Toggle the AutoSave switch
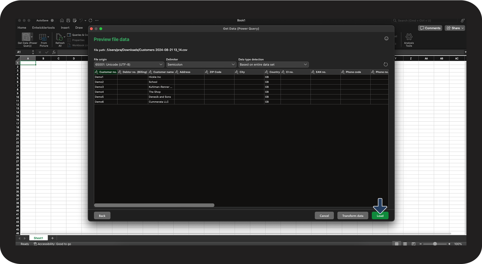This screenshot has width=482, height=264. coord(52,20)
